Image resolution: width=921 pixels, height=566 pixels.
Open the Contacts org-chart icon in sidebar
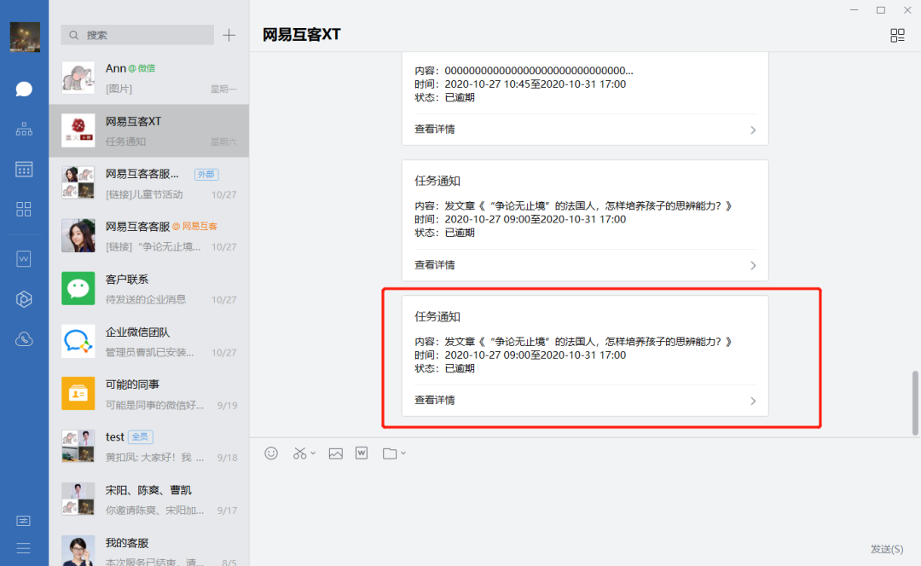[24, 130]
